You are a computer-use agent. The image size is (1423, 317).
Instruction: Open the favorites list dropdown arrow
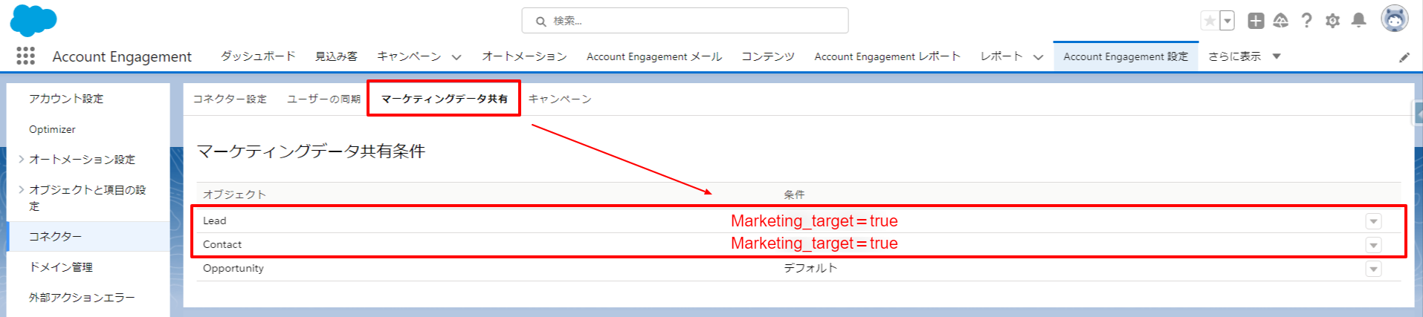point(1227,21)
